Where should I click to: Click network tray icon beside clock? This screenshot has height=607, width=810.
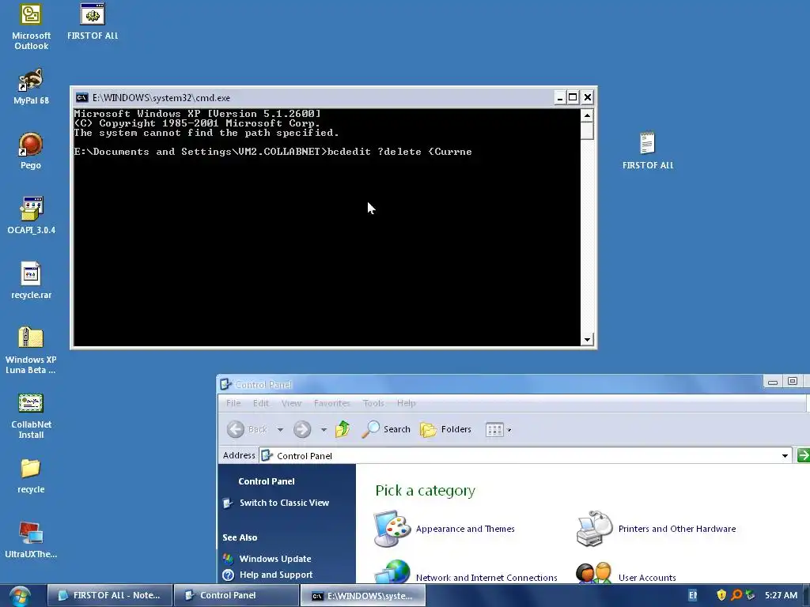750,595
